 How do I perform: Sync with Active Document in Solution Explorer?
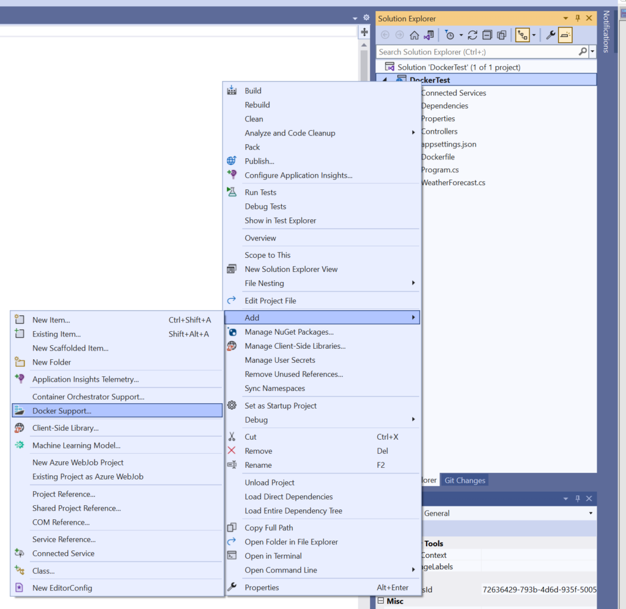click(473, 35)
